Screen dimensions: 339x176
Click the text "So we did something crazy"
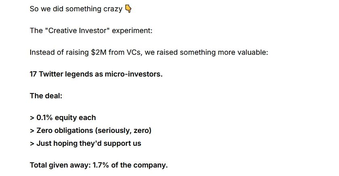pos(76,8)
